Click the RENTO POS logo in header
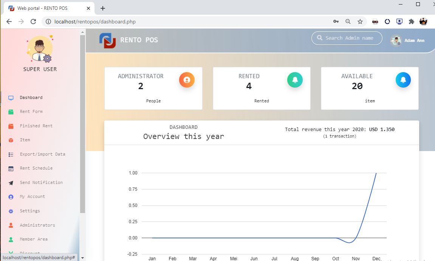Viewport: 435px width, 261px height. coord(108,40)
